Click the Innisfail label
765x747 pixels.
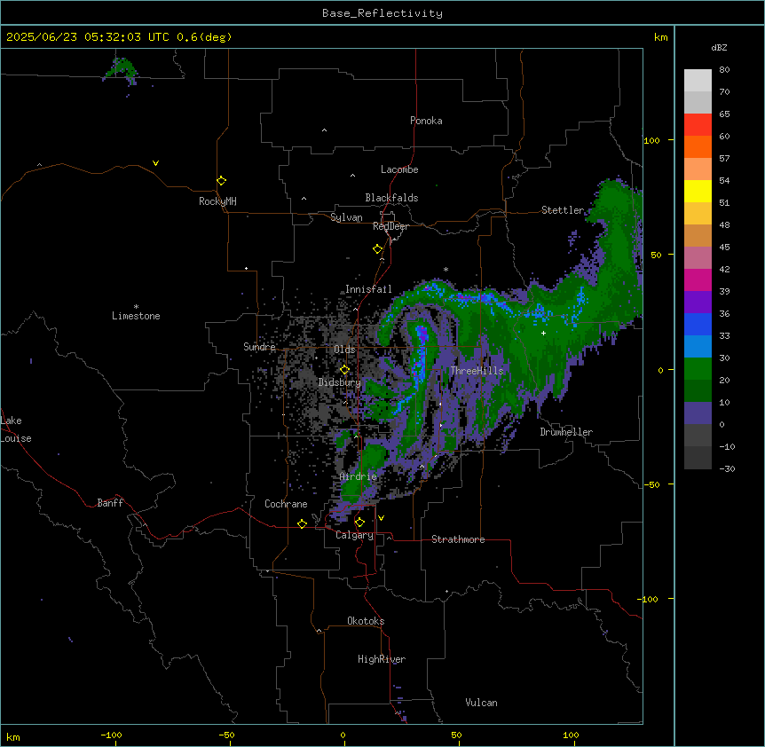[368, 289]
